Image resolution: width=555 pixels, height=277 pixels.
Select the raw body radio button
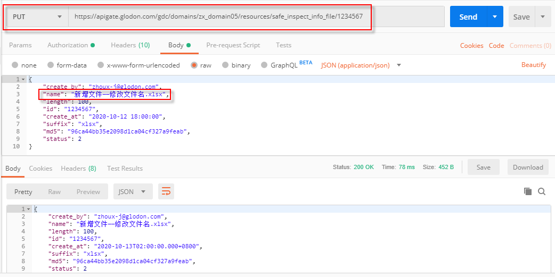[194, 65]
